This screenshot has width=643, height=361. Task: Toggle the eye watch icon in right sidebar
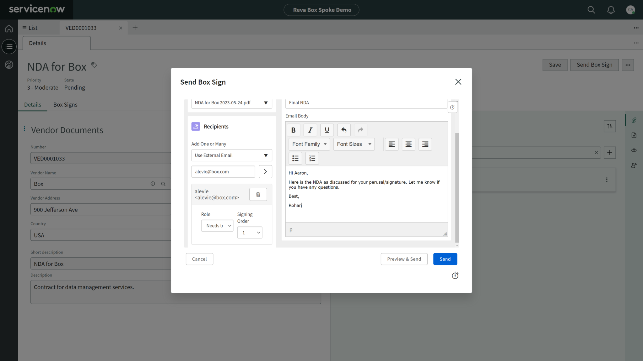pos(634,150)
